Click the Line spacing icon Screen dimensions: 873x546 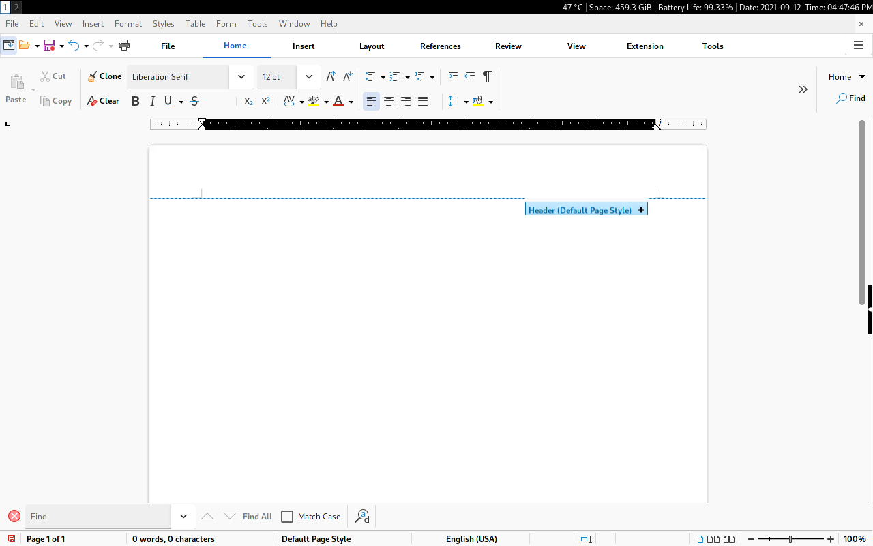click(x=454, y=102)
